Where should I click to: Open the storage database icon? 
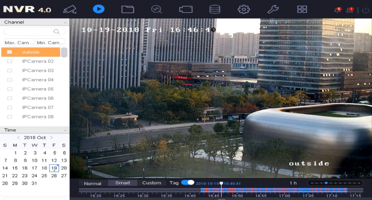click(215, 9)
